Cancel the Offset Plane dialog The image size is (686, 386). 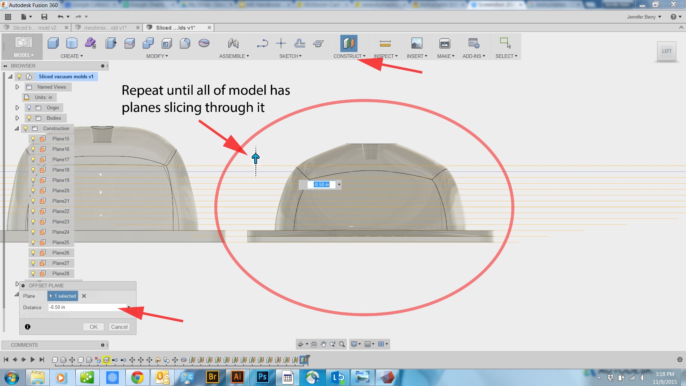[119, 326]
